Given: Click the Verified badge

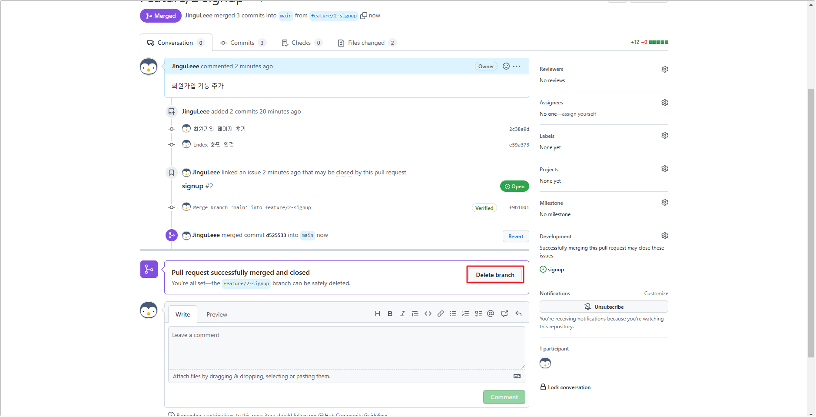Looking at the screenshot, I should pos(484,208).
